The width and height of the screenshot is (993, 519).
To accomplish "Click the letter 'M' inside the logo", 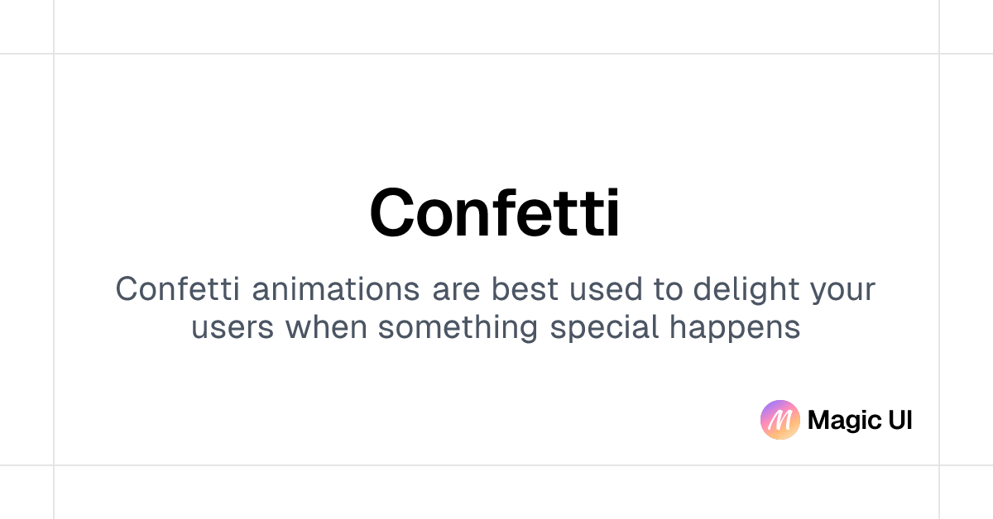I will pos(780,421).
